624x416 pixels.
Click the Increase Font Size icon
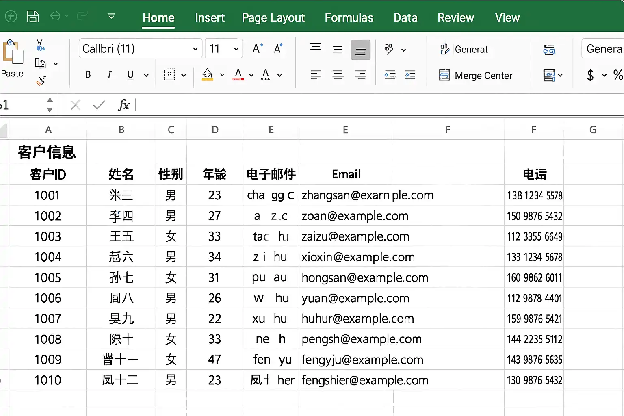pos(258,49)
